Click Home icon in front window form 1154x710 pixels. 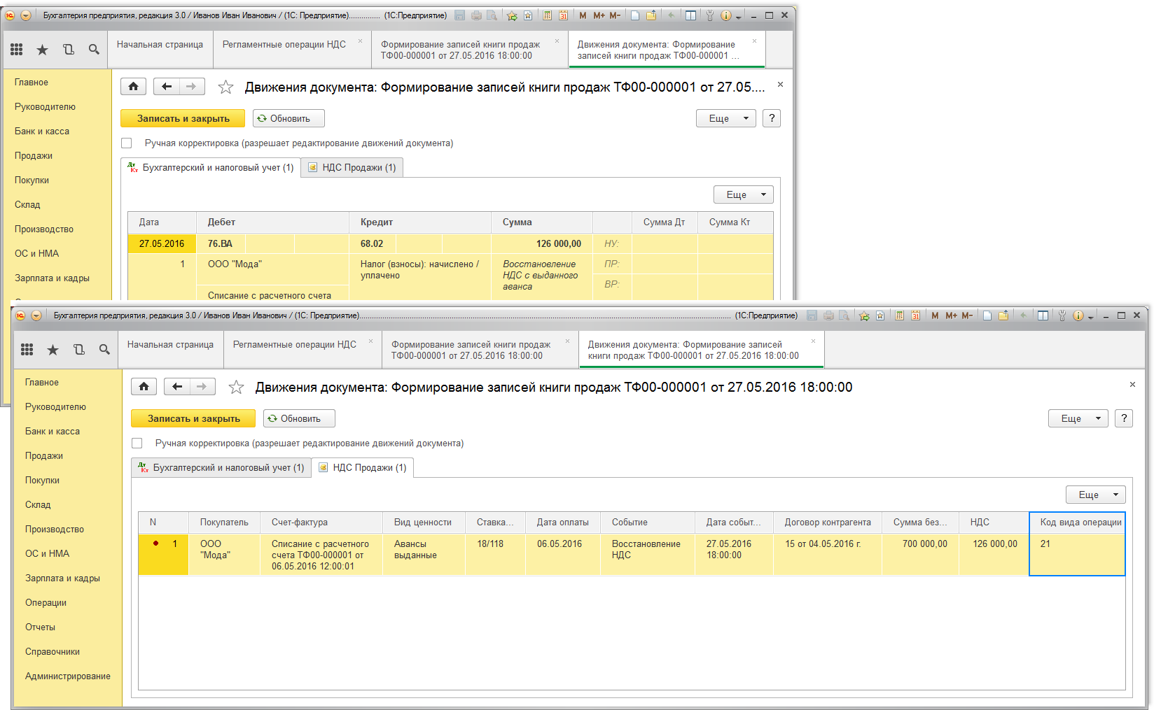(x=144, y=387)
